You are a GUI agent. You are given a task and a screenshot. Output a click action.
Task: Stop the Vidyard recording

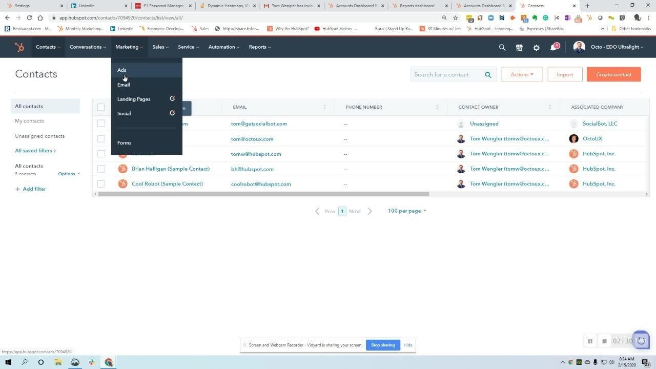tap(604, 341)
